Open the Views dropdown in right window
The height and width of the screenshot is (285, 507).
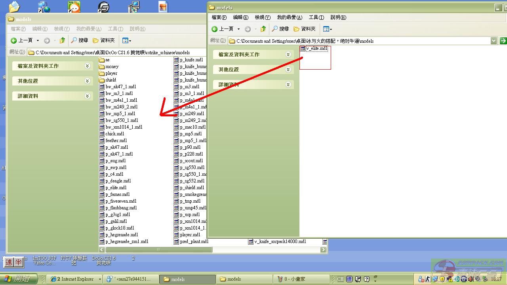pyautogui.click(x=327, y=29)
